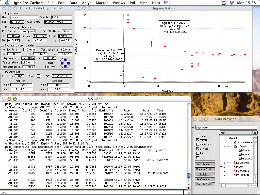Open the root popup menu in Data Browser
Screen dimensions: 260x195
point(238,133)
